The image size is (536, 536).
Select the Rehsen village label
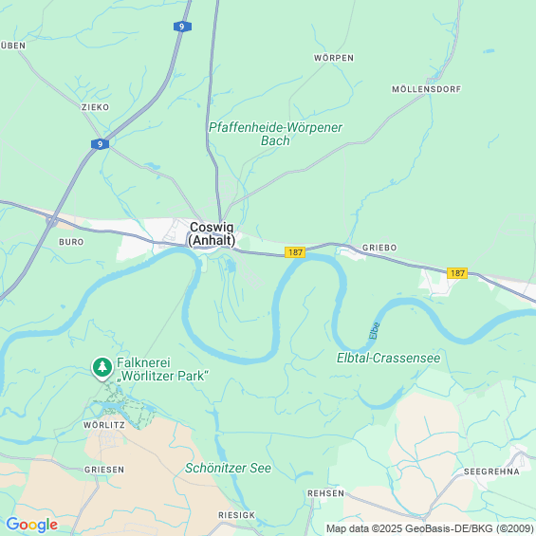point(326,493)
